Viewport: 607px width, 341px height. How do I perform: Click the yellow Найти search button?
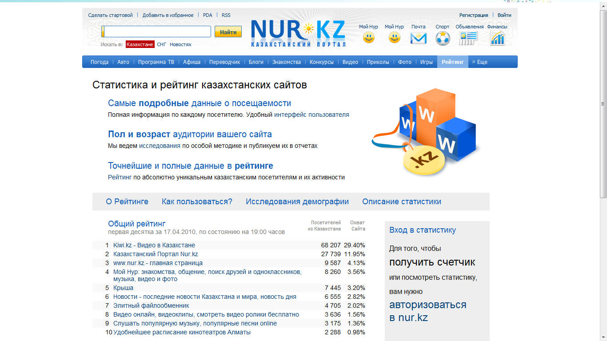(x=228, y=32)
